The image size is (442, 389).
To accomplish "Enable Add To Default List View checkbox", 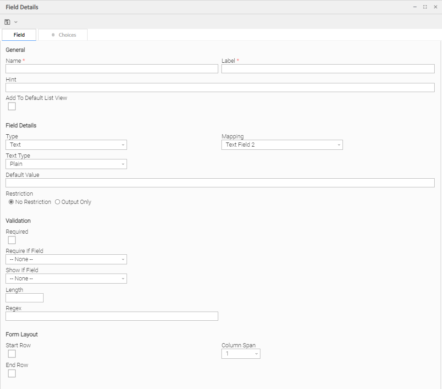I will point(12,106).
